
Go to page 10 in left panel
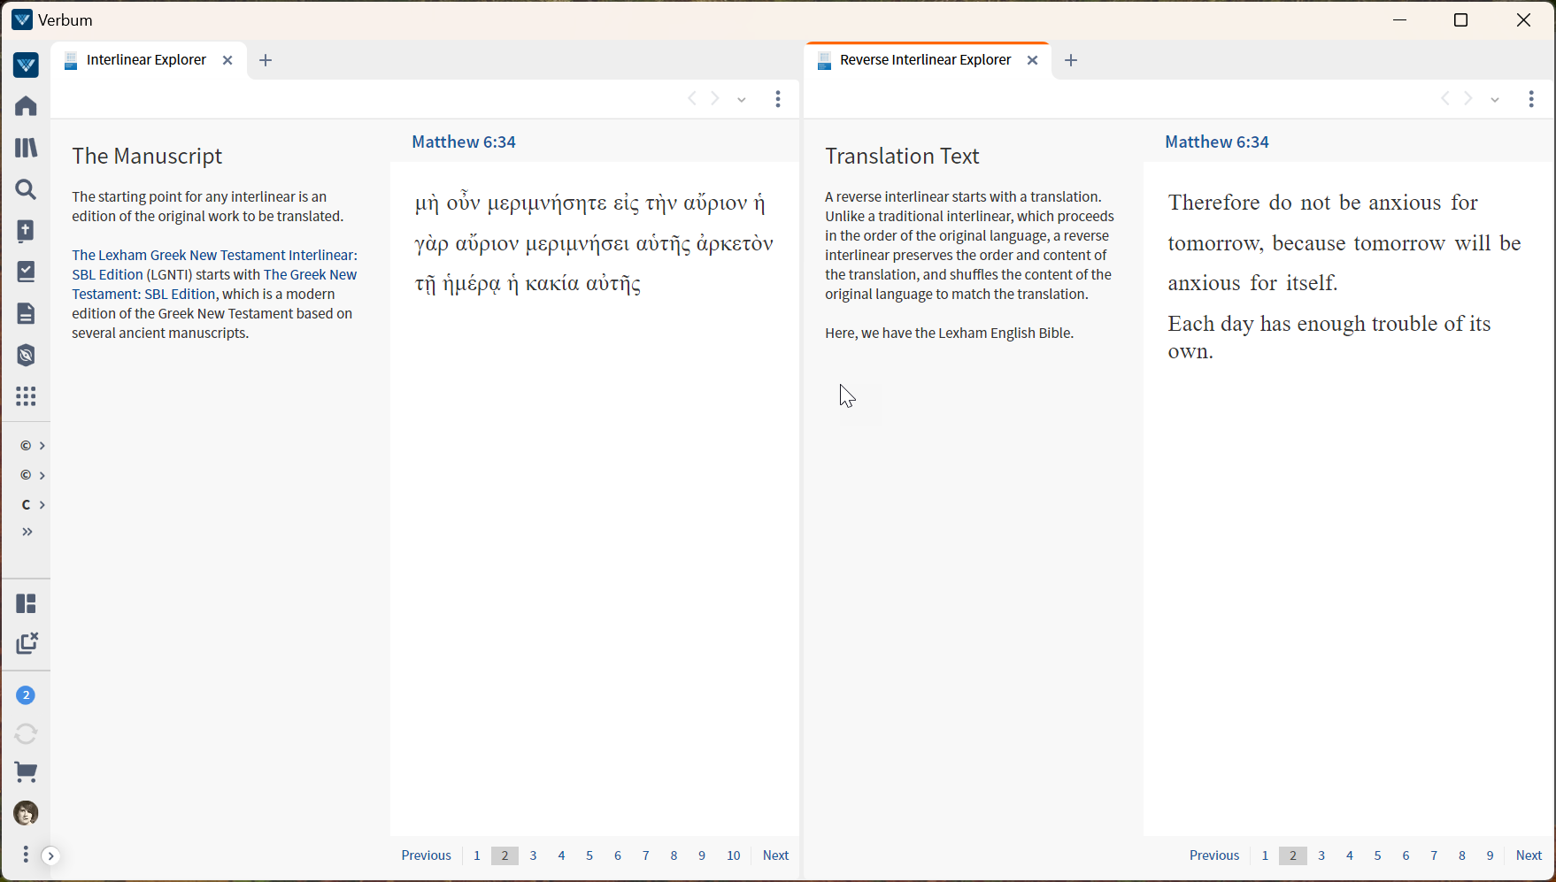point(734,855)
